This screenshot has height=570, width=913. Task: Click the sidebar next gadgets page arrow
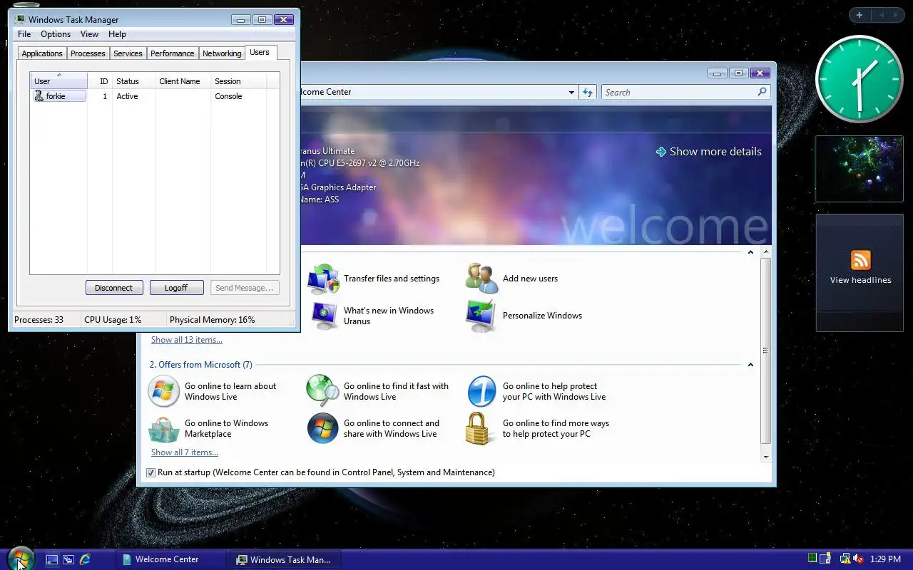[897, 15]
